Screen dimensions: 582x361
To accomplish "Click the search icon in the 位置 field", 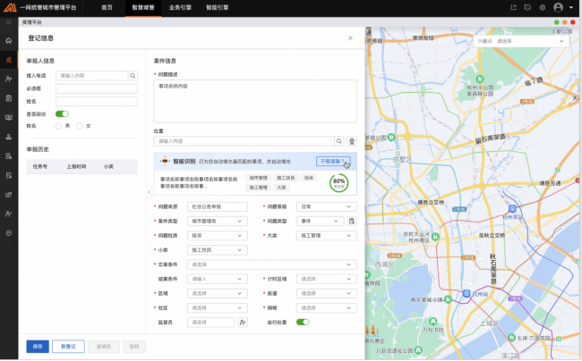I will pyautogui.click(x=339, y=141).
